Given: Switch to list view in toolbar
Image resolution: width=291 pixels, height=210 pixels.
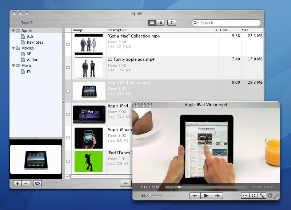Looking at the screenshot, I should 152,23.
